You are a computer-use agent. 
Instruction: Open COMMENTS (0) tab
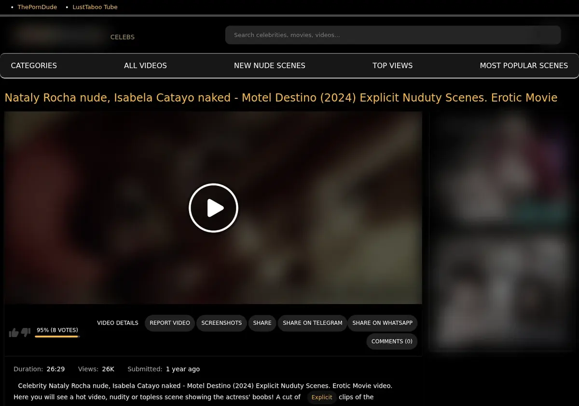[392, 341]
